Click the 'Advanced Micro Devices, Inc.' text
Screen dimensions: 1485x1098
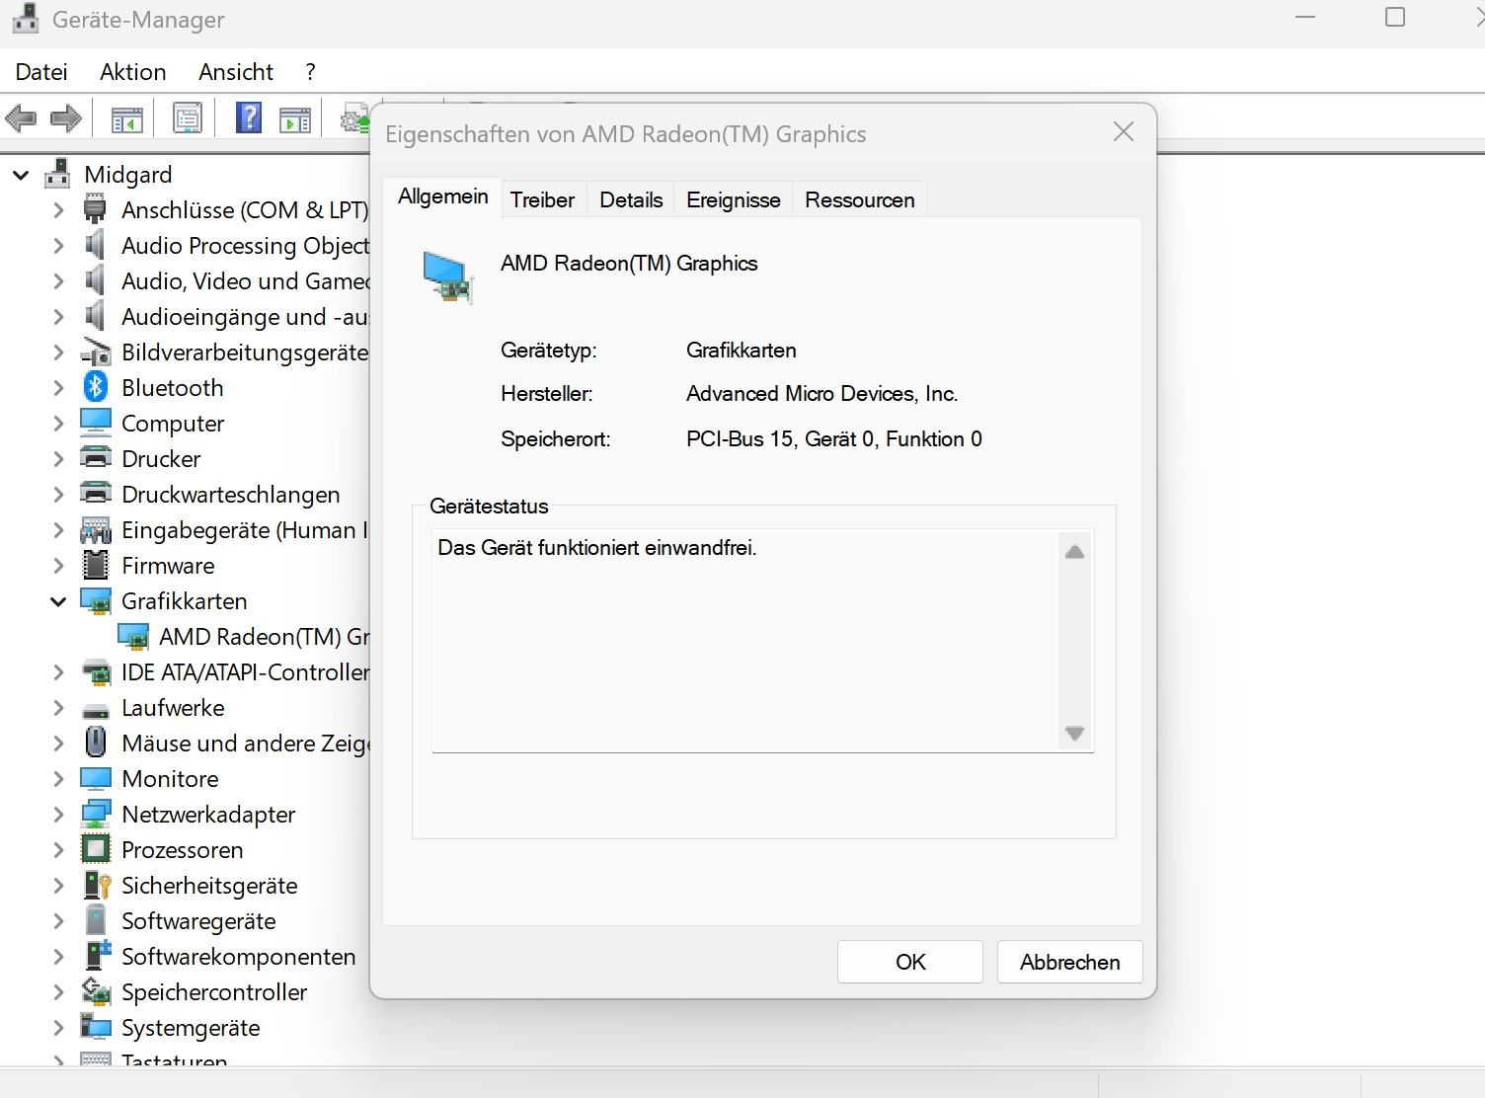(822, 394)
